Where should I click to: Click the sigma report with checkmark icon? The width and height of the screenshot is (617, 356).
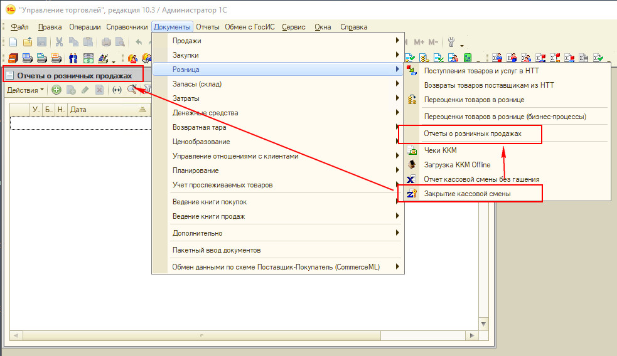point(598,58)
